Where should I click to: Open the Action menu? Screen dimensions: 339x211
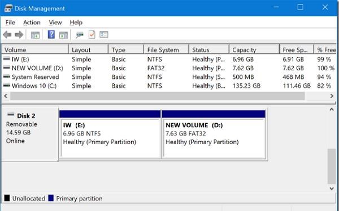[x=32, y=23]
